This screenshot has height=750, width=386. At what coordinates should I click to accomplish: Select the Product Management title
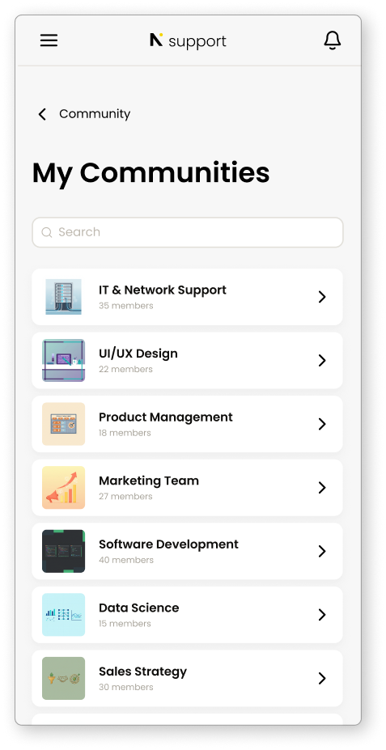[x=166, y=417]
